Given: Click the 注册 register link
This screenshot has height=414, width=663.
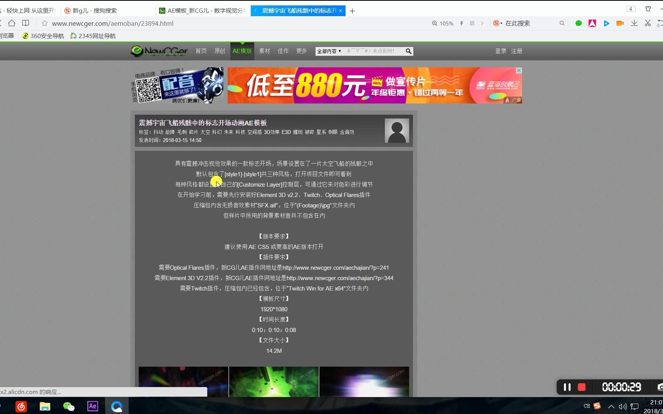Looking at the screenshot, I should [x=517, y=51].
